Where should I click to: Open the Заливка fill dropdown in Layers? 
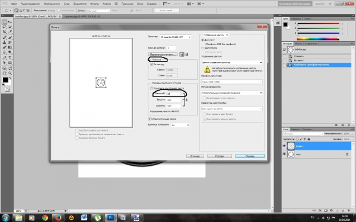click(x=352, y=139)
